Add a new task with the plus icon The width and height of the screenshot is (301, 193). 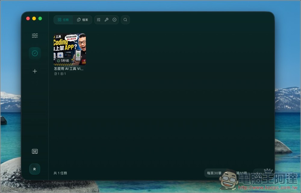(35, 71)
